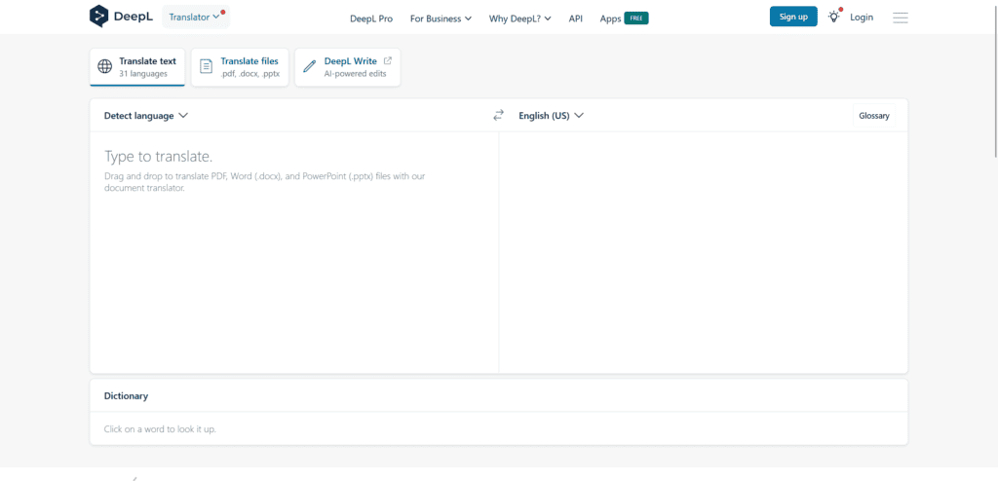Expand the Why DeepL? menu

point(519,18)
